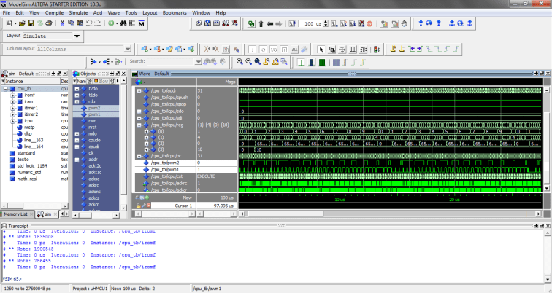Viewport: 552px width, 293px height.
Task: Open the Simulate menu
Action: [x=77, y=13]
